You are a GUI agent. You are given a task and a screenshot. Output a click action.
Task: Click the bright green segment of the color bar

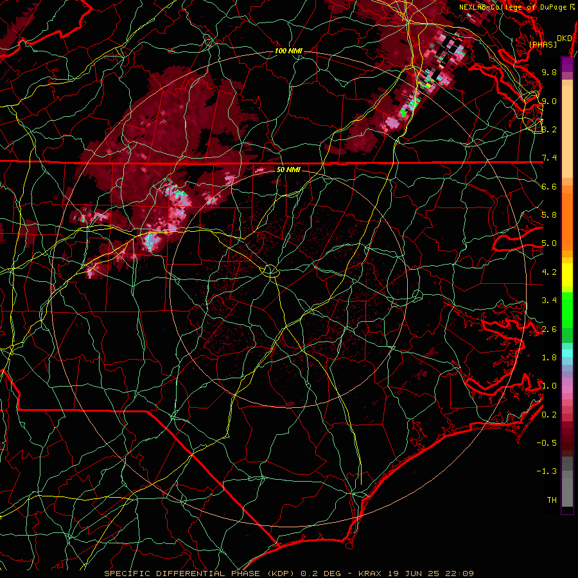pyautogui.click(x=567, y=310)
